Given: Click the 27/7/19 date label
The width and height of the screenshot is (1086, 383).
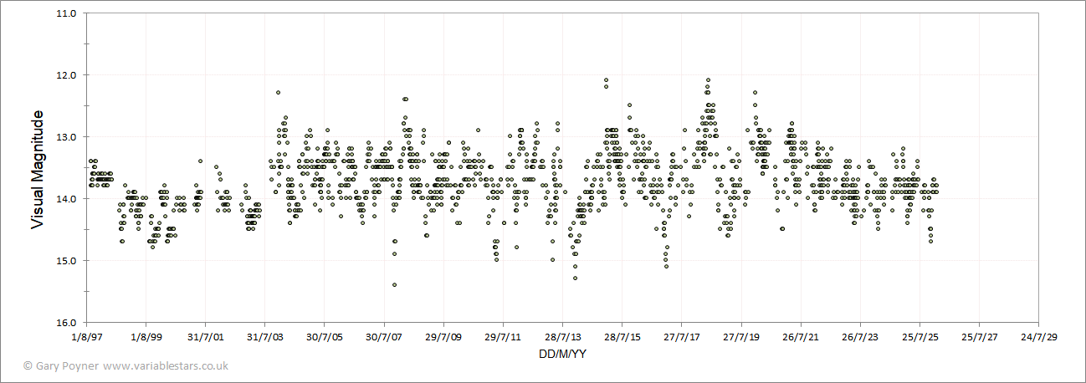Looking at the screenshot, I should coord(740,337).
